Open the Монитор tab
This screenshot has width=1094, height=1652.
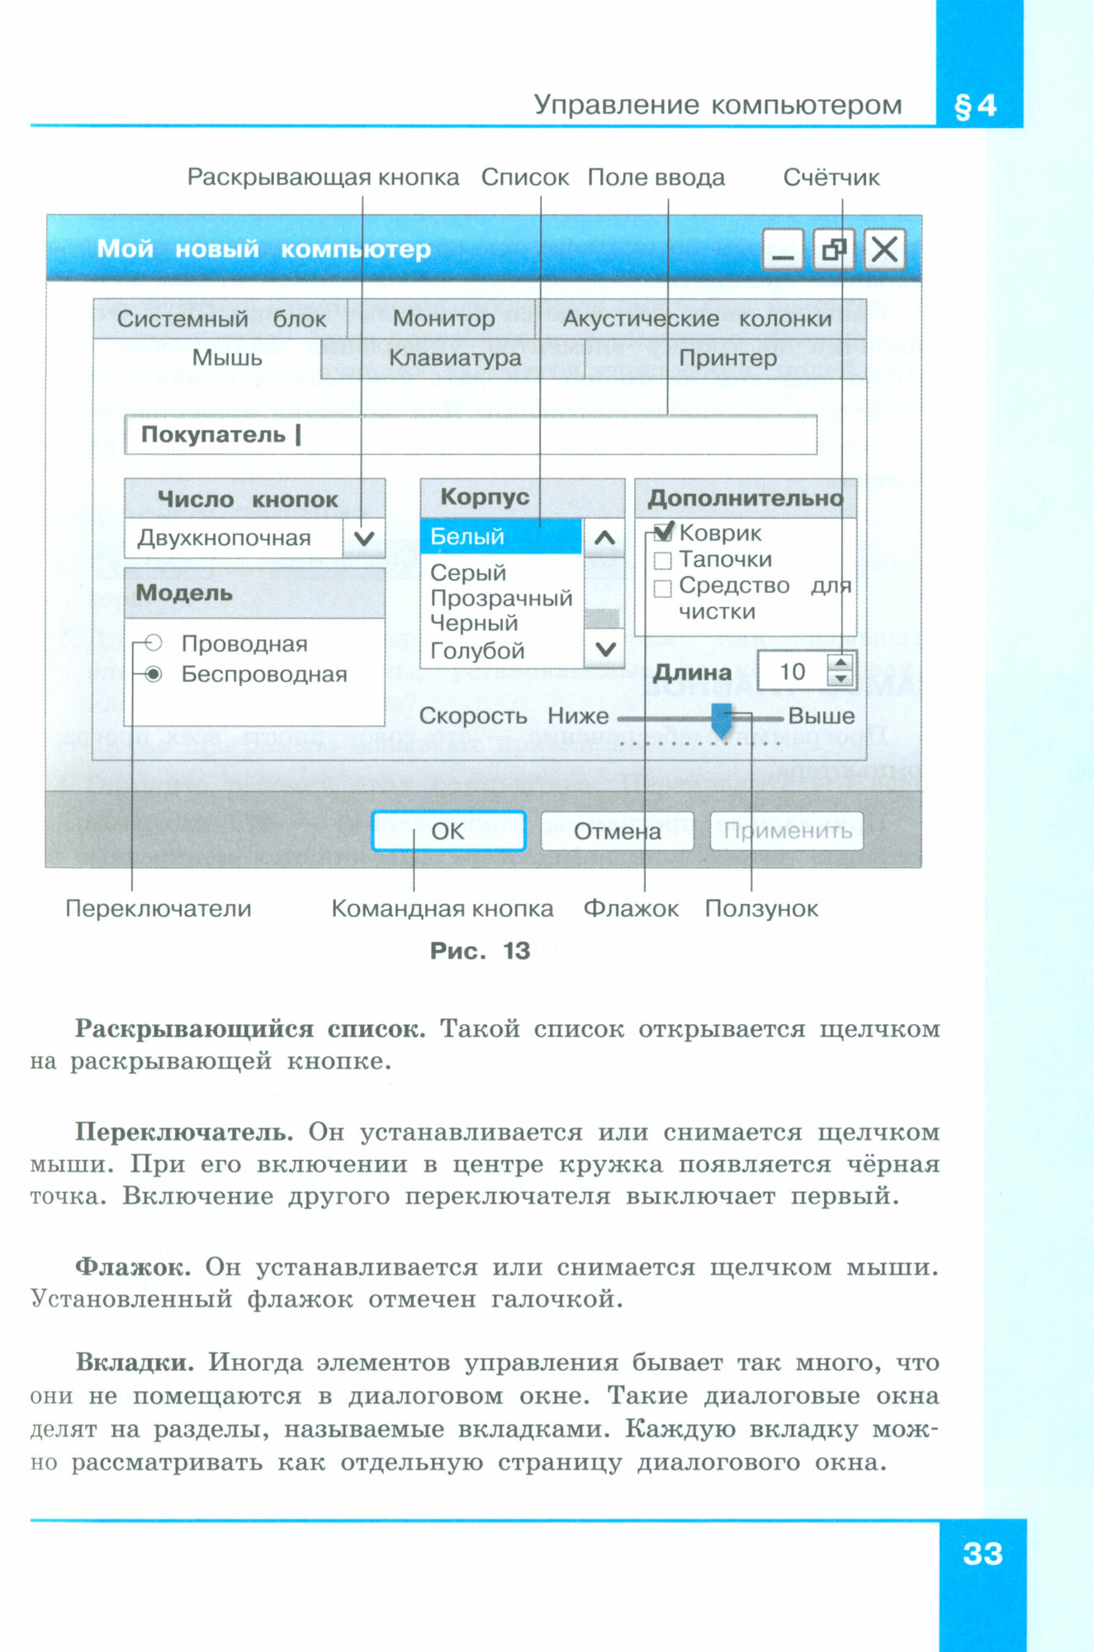point(443,319)
